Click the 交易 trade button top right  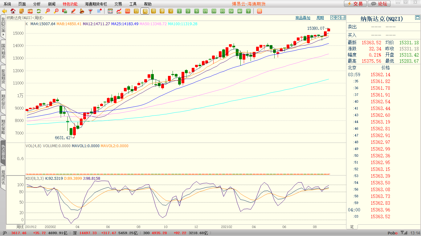pyautogui.click(x=355, y=4)
